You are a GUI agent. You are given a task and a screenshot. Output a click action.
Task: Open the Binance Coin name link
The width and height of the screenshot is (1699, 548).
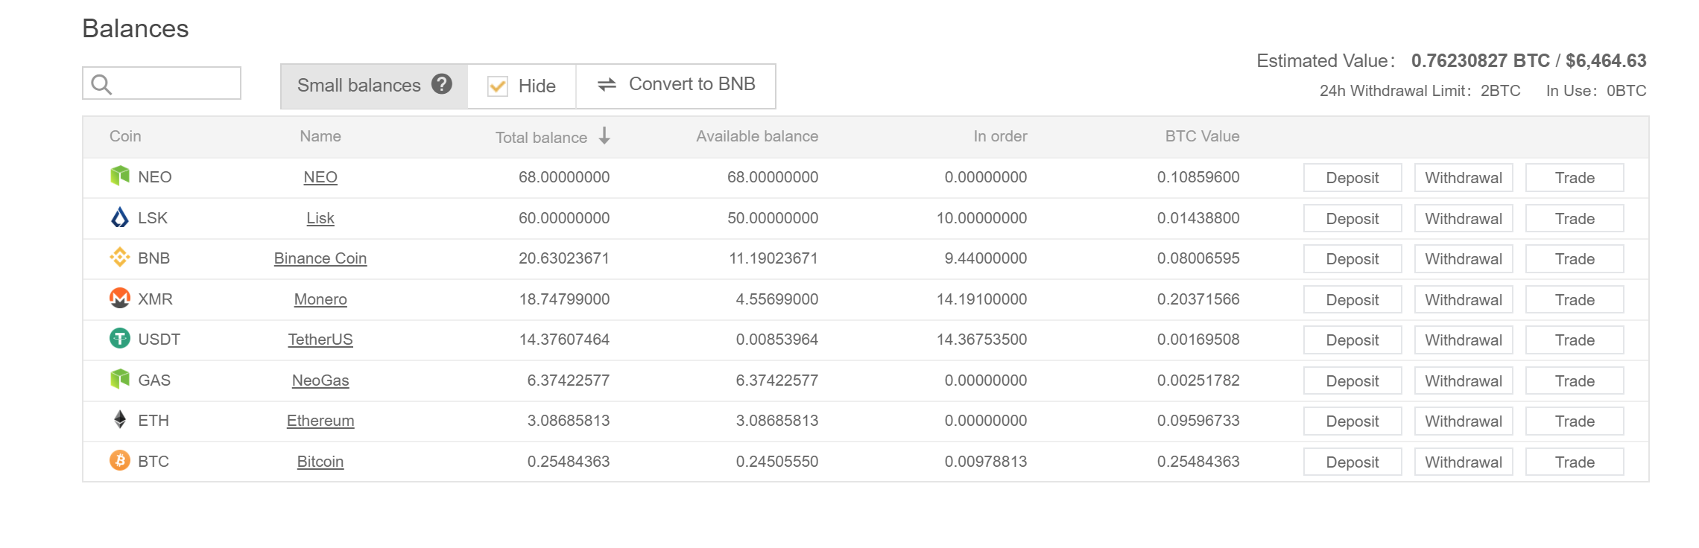(x=320, y=258)
